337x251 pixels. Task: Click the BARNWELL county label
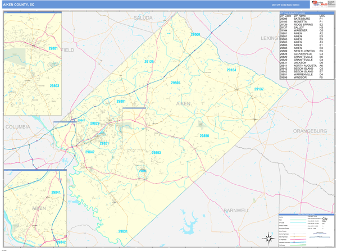point(236,210)
